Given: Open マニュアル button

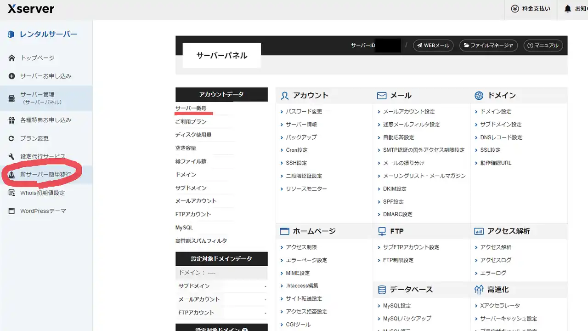Looking at the screenshot, I should (x=543, y=46).
